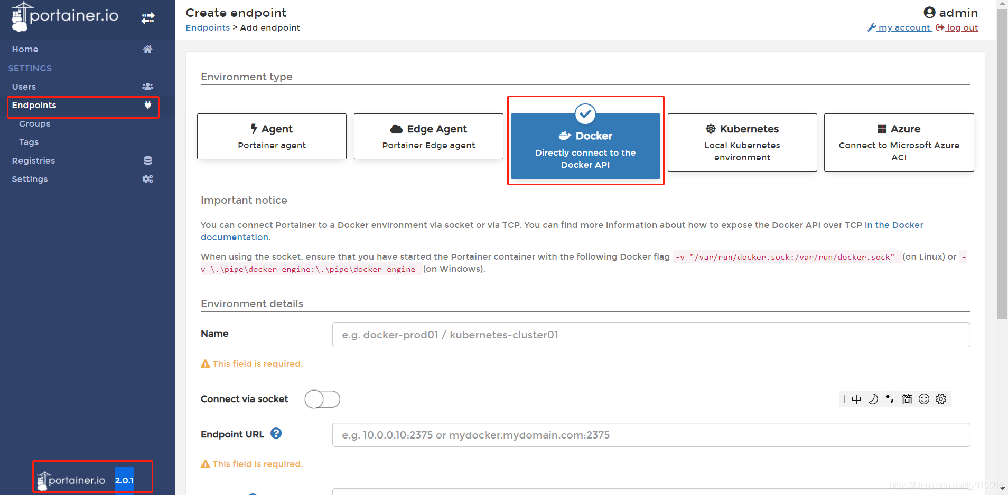Image resolution: width=1008 pixels, height=495 pixels.
Task: Click the home icon next to the Home entry
Action: pyautogui.click(x=148, y=49)
